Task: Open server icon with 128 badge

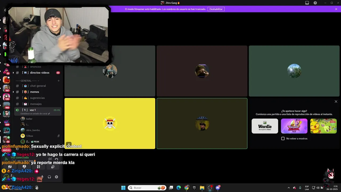Action: point(6,122)
